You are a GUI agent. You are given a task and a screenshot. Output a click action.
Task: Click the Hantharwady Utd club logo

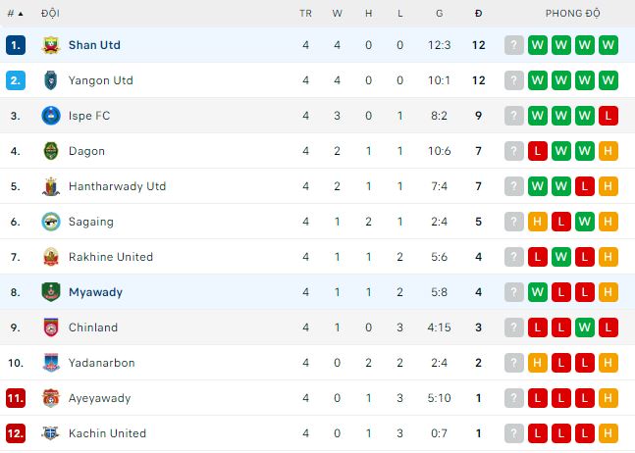click(51, 186)
